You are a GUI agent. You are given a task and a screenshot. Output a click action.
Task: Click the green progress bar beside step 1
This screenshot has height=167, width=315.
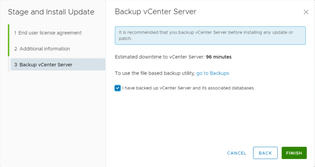(x=9, y=33)
